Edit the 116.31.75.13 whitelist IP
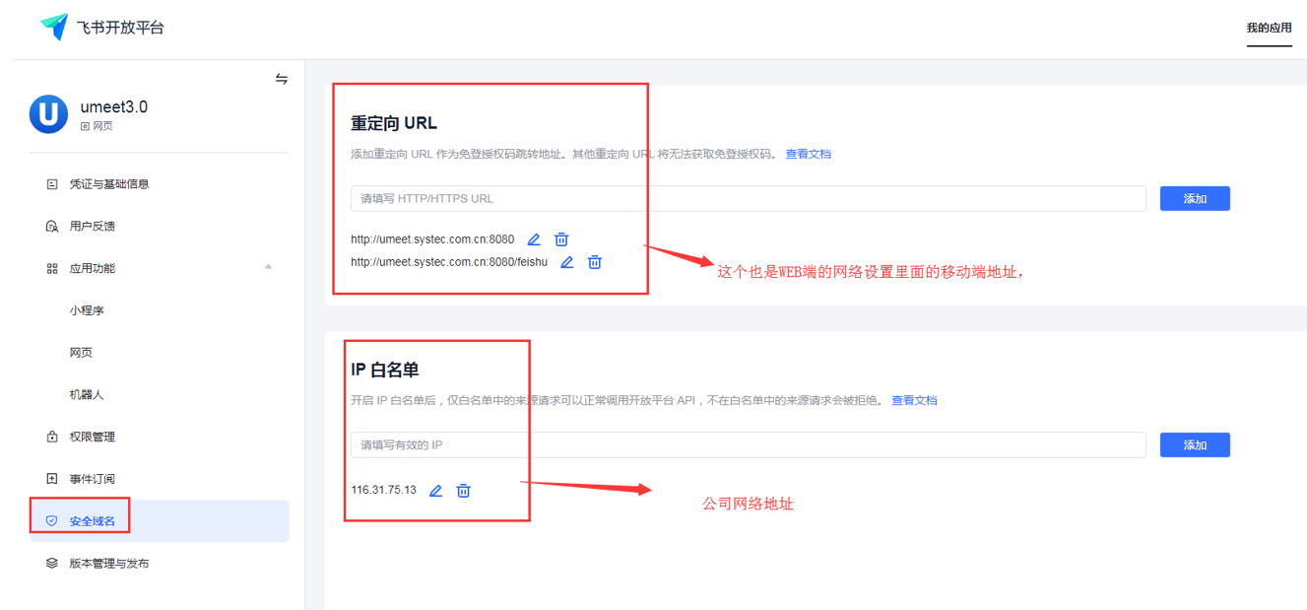 (435, 491)
